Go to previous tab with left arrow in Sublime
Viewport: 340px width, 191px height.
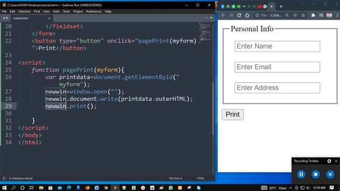[x=4, y=18]
